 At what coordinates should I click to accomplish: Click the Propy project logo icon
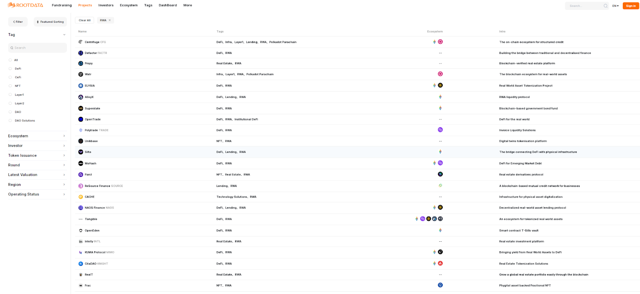pos(80,64)
